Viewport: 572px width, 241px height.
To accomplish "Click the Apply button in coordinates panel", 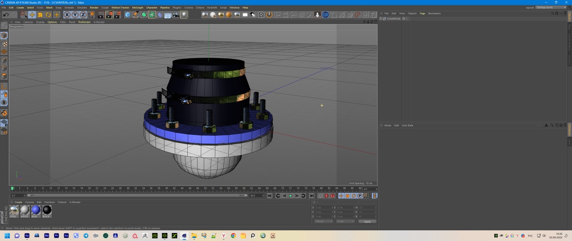I will point(367,221).
